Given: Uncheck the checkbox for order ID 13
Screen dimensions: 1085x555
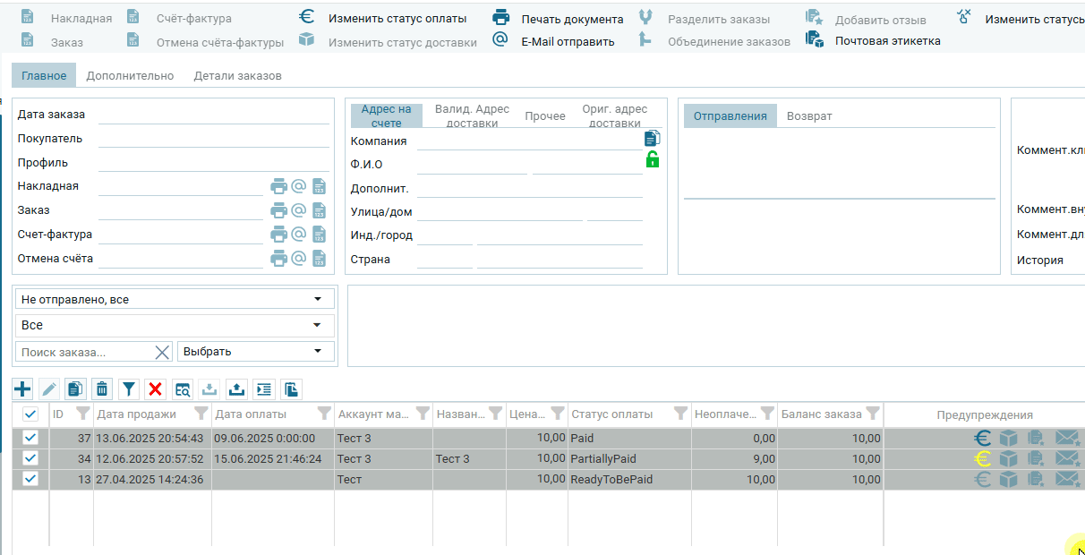Looking at the screenshot, I should [x=30, y=479].
